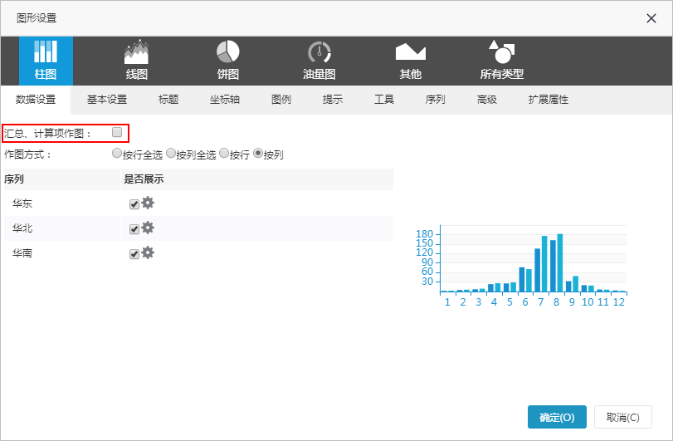
Task: Click the 序列 column header in table
Action: tap(14, 179)
